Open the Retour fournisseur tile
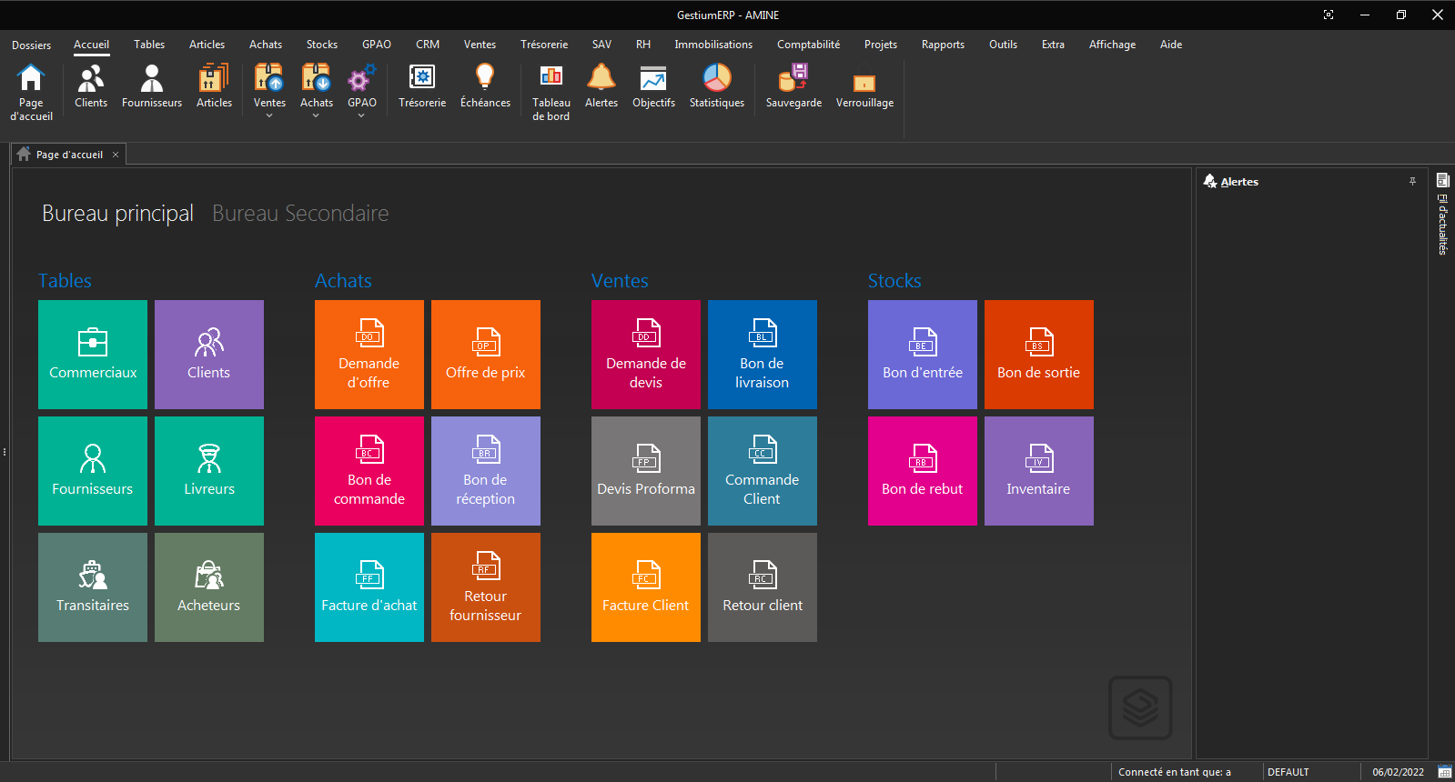The image size is (1455, 782). tap(486, 587)
